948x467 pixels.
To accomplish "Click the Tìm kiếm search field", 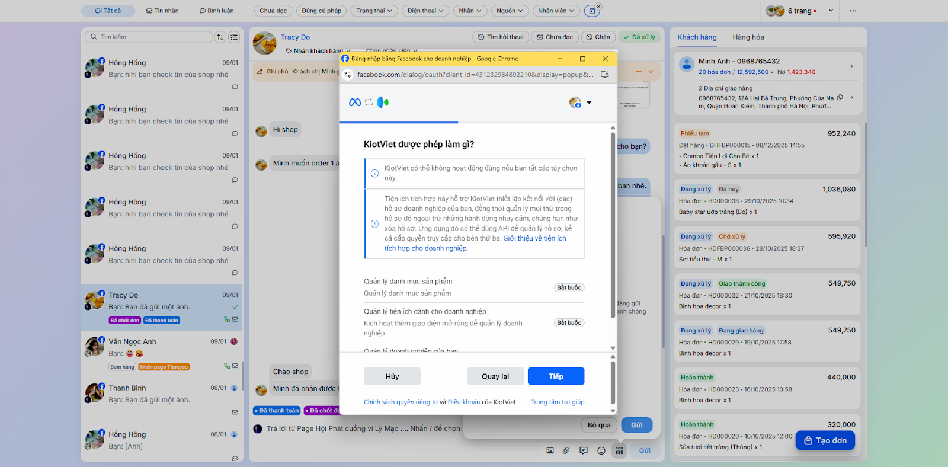I will (x=149, y=37).
